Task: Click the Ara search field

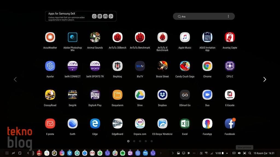Action: click(202, 16)
